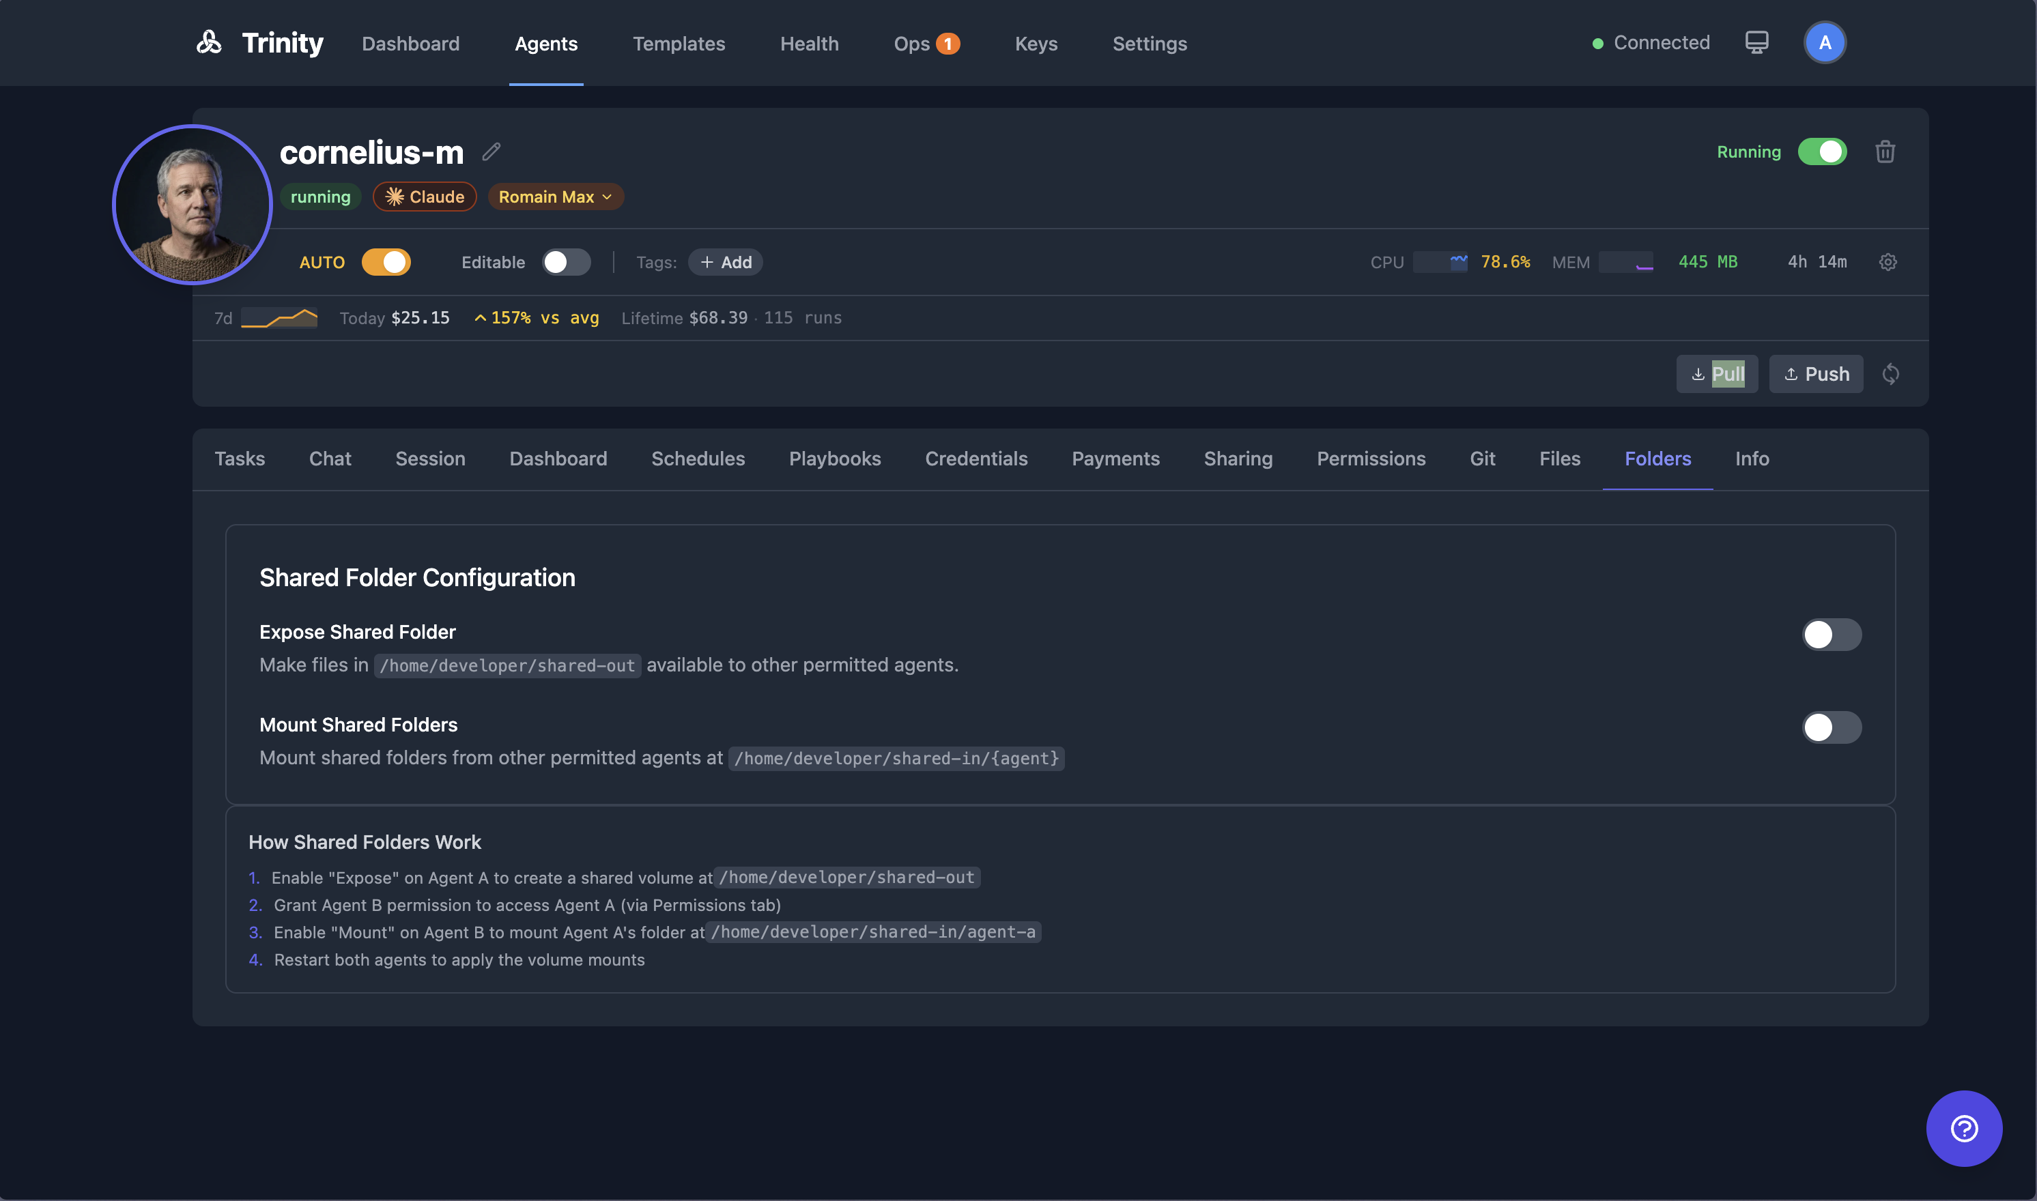2037x1201 pixels.
Task: Expand the Romain Max dropdown
Action: click(x=556, y=197)
